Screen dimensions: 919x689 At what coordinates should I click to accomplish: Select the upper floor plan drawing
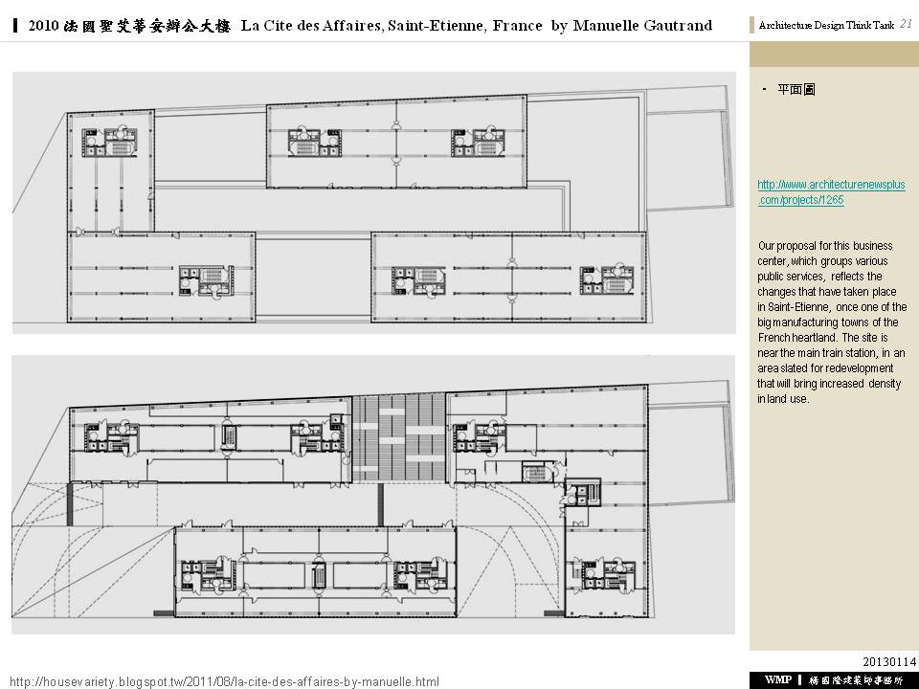[373, 203]
